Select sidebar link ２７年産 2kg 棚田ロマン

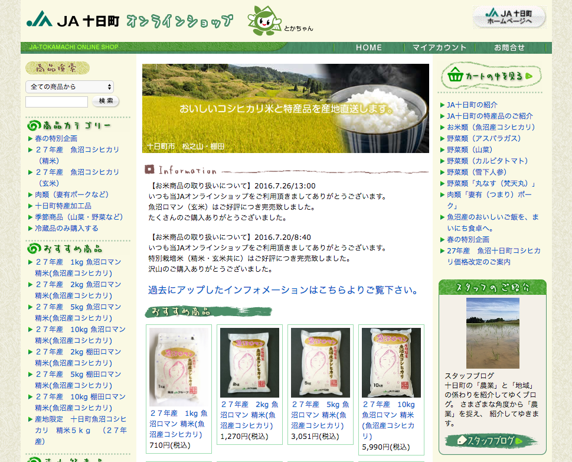coord(78,357)
